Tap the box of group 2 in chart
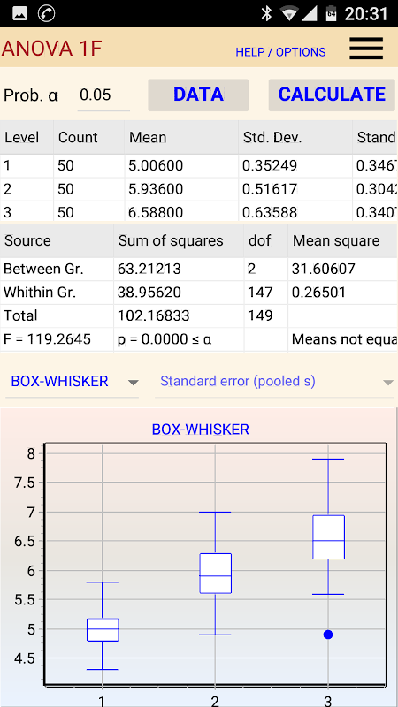Viewport: 398px width, 707px height. point(215,573)
